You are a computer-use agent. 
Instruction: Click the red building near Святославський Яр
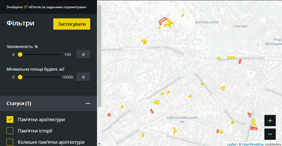coord(152,111)
